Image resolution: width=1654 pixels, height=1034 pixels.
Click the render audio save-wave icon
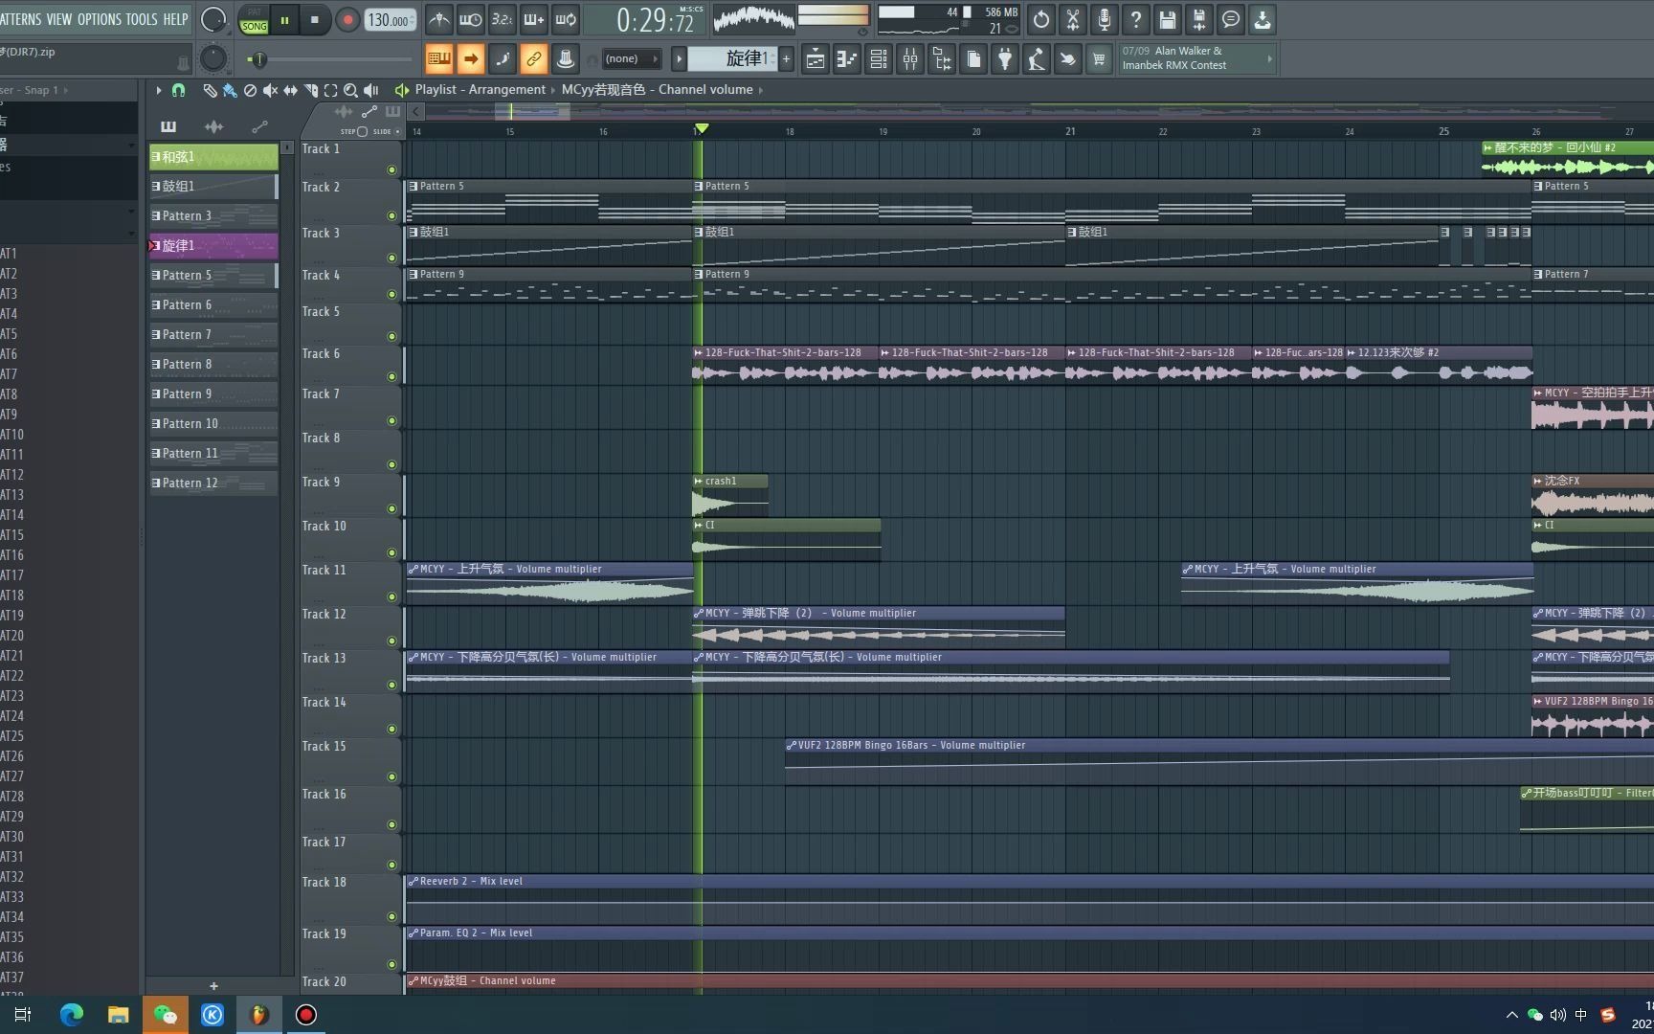pyautogui.click(x=1198, y=19)
